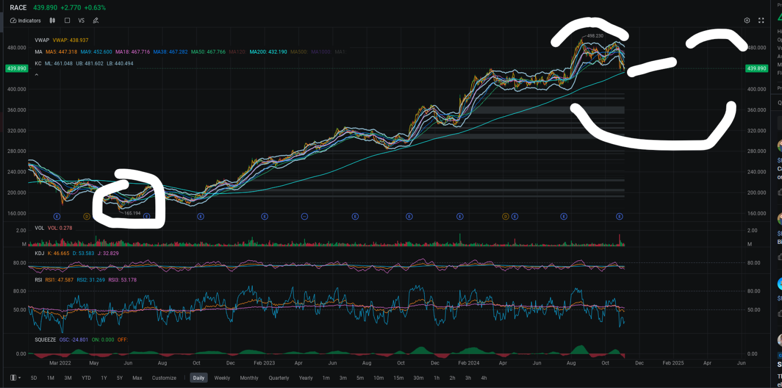Switch to 1h interval

pyautogui.click(x=437, y=378)
